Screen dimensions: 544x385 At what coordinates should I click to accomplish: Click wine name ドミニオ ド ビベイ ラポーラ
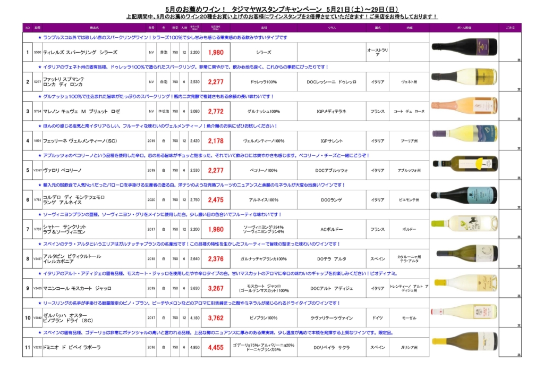72,347
